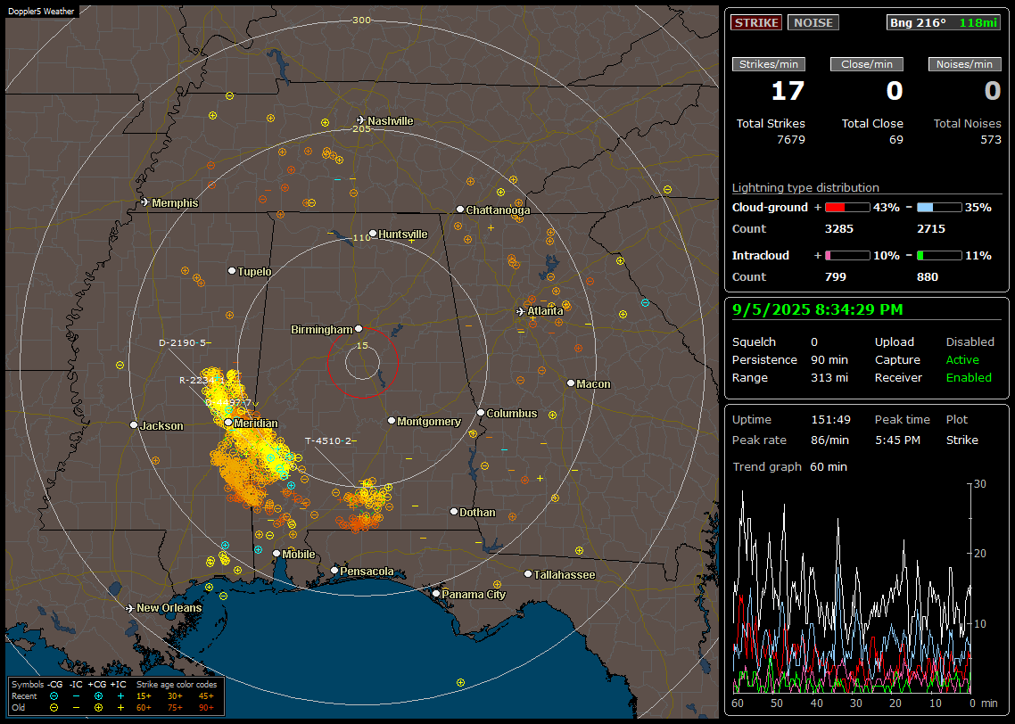
Task: Click the Tallahassee city marker
Action: pyautogui.click(x=528, y=574)
